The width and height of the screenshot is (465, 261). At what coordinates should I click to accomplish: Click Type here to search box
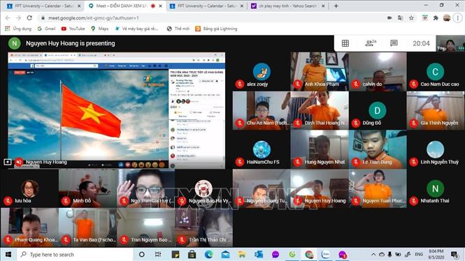click(x=74, y=255)
